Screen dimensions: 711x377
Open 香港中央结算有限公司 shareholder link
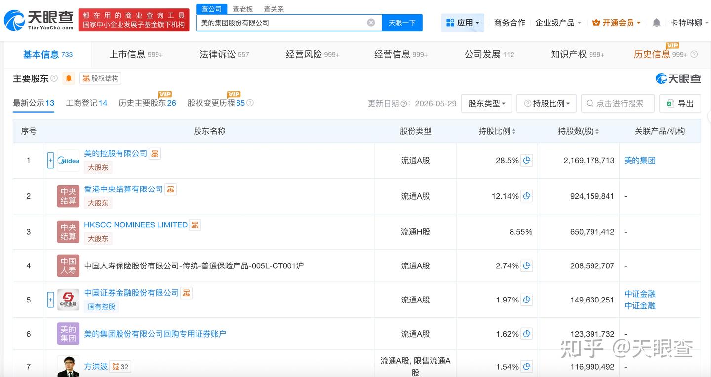[x=123, y=189]
